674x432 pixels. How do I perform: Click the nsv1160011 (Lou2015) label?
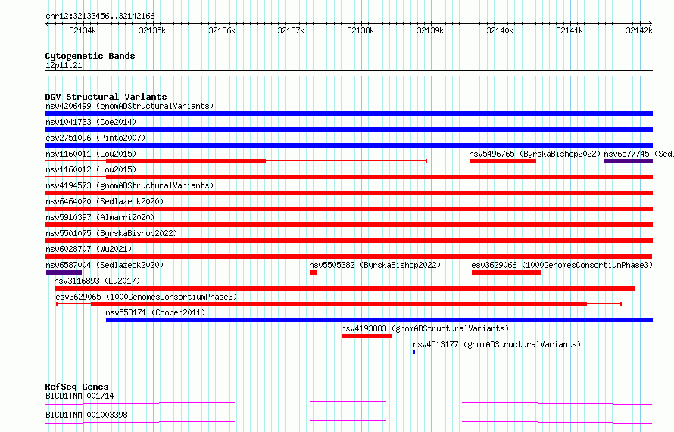[91, 154]
